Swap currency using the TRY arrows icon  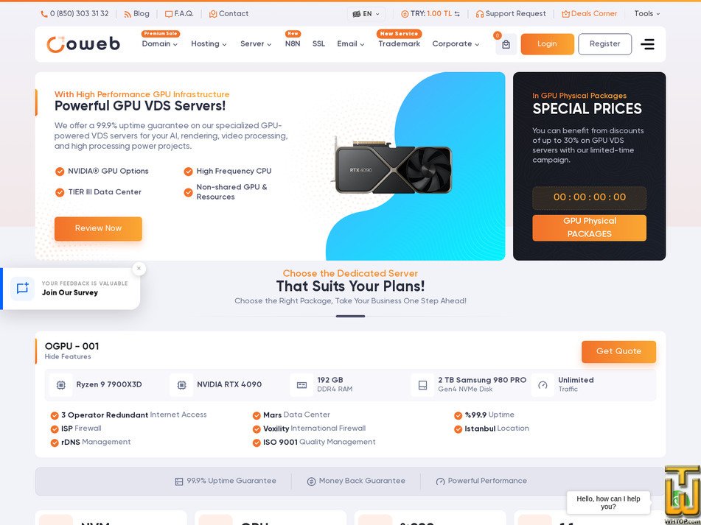(457, 14)
